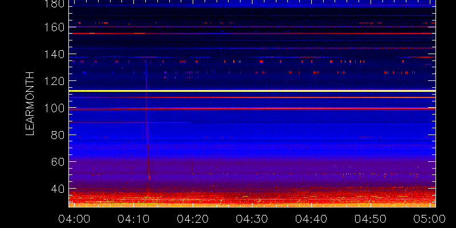456x228 pixels.
Task: Select the 04:30 time axis label
Action: [252, 219]
